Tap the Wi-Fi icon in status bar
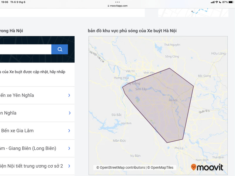The width and height of the screenshot is (235, 176). pyautogui.click(x=216, y=2)
